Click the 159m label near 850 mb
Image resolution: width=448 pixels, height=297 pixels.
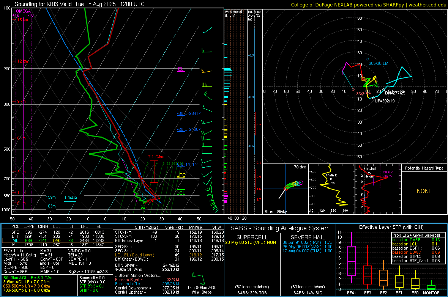tap(51, 197)
